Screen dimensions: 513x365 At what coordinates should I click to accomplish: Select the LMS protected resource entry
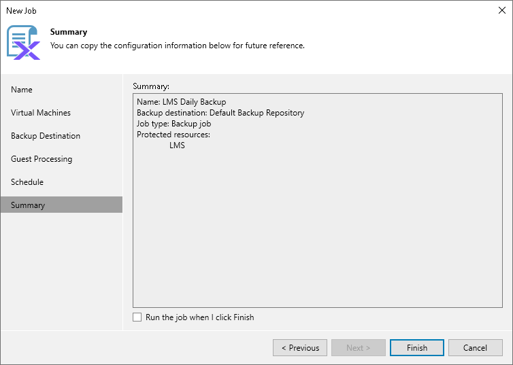click(x=177, y=145)
